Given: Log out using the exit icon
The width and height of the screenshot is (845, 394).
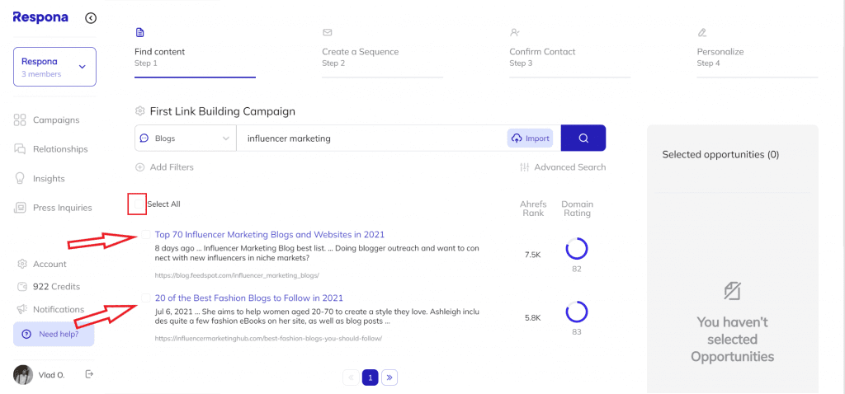Looking at the screenshot, I should (89, 374).
